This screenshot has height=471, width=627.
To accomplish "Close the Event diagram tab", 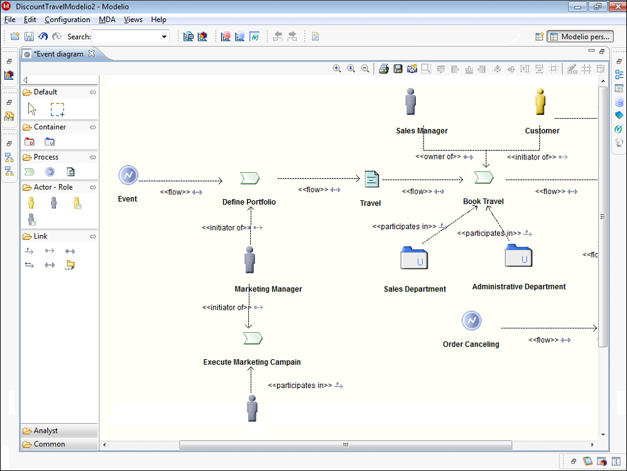I will [92, 53].
